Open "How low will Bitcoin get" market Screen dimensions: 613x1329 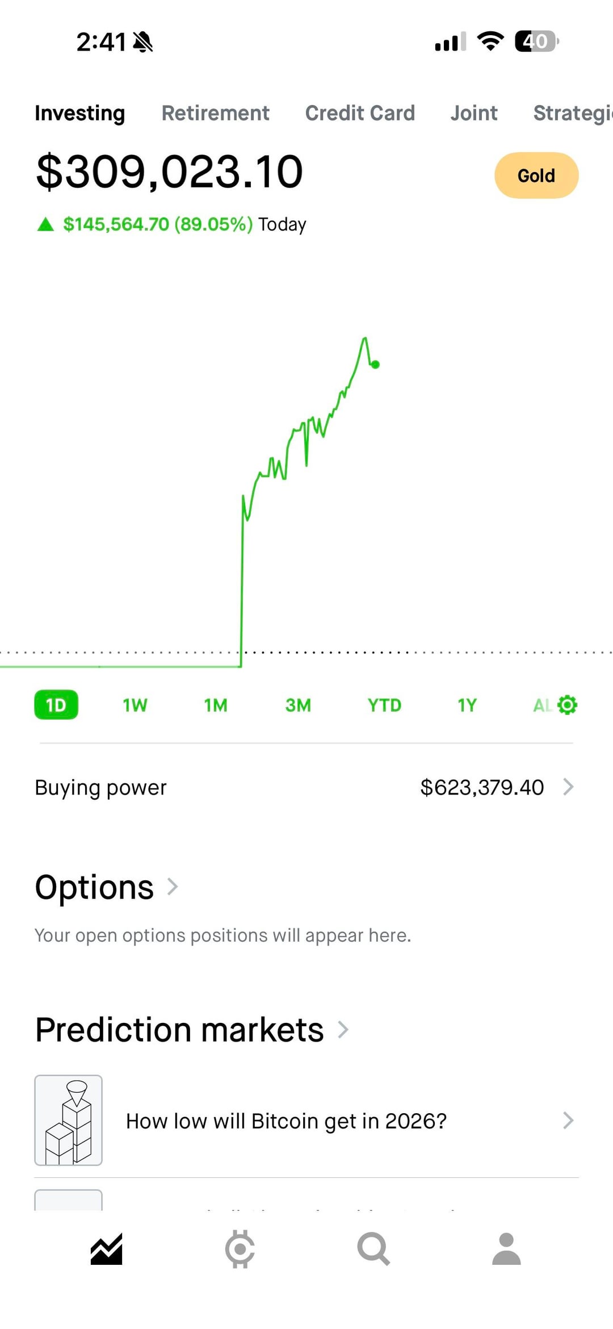pos(286,1121)
